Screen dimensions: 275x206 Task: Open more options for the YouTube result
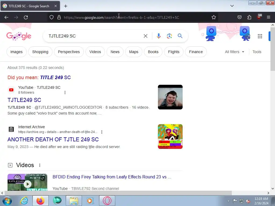coord(65,93)
